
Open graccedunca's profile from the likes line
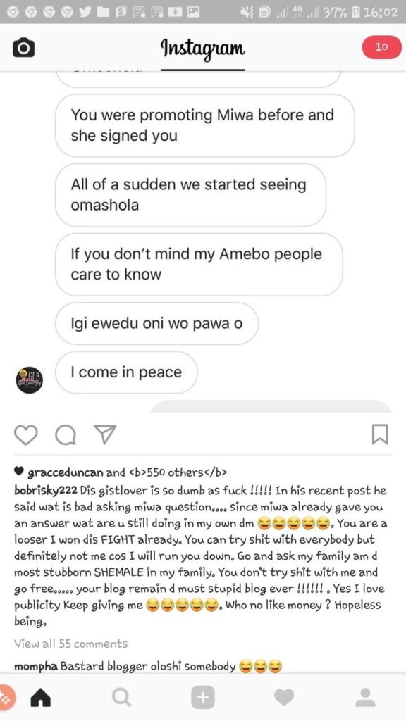pos(66,472)
